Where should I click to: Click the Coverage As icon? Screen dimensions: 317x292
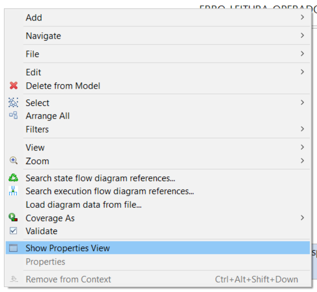point(14,218)
